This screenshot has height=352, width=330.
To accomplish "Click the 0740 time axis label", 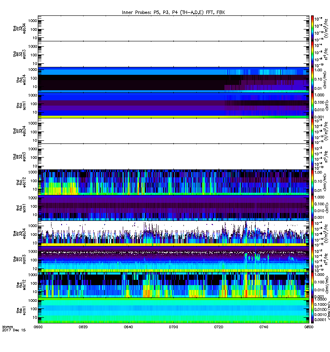I will tap(264, 327).
